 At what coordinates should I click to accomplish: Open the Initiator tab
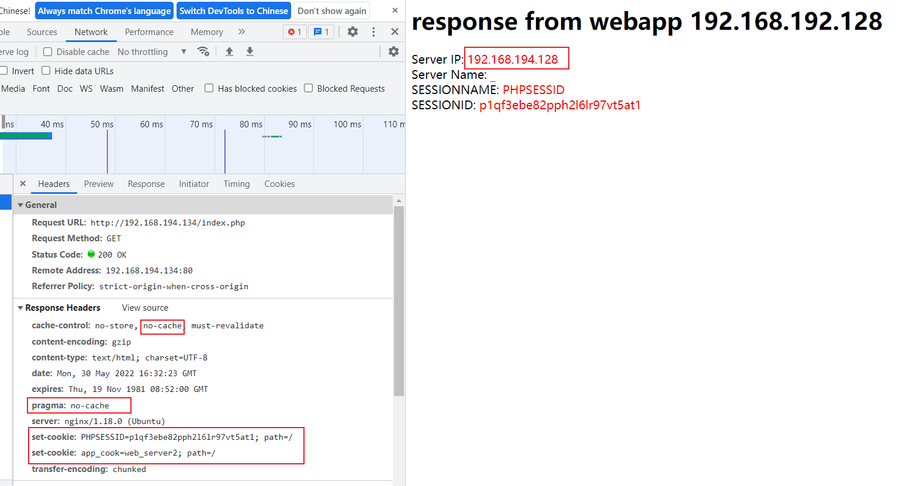194,183
